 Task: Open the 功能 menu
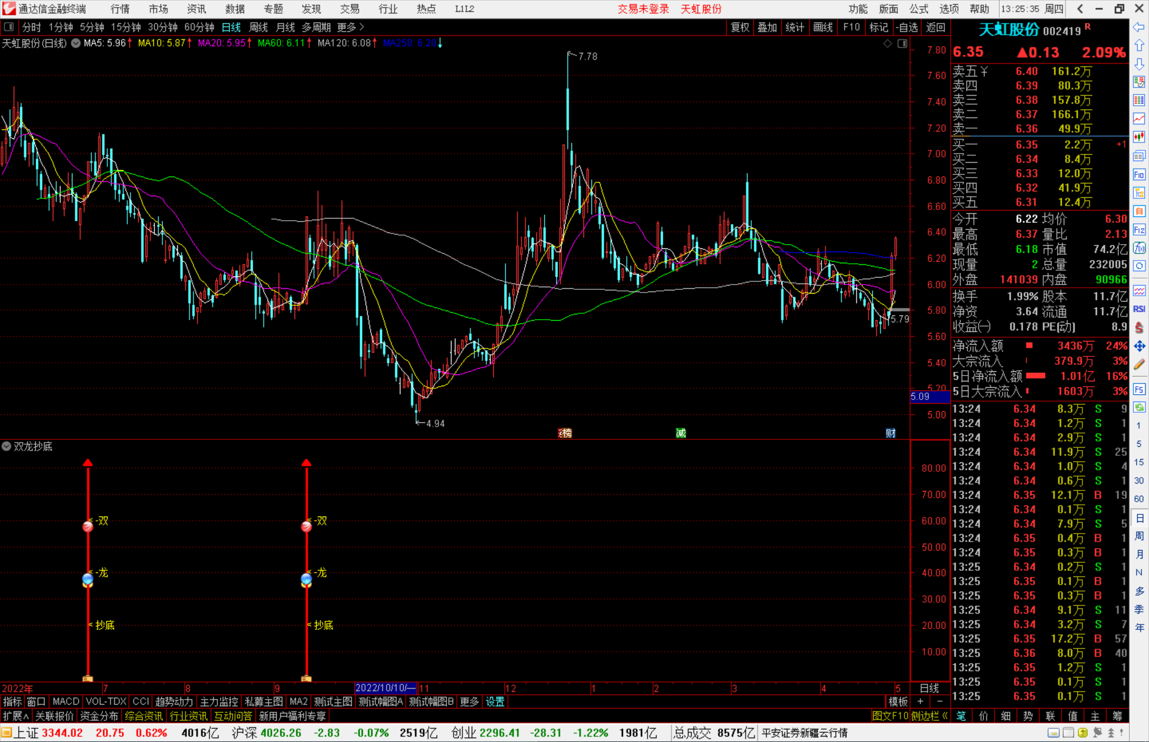coord(857,9)
